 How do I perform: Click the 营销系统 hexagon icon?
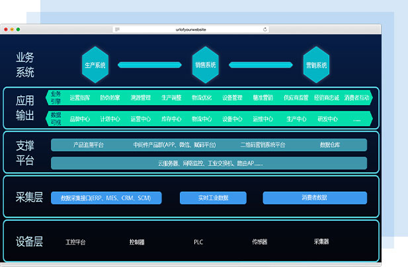click(x=316, y=65)
